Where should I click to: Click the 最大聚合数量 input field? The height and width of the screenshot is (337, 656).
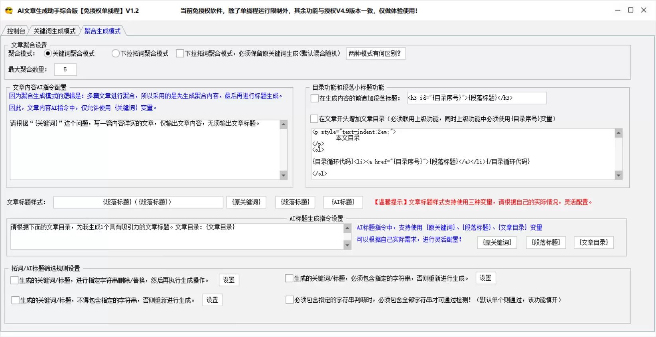tap(65, 69)
